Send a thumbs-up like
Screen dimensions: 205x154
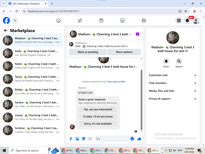139,139
